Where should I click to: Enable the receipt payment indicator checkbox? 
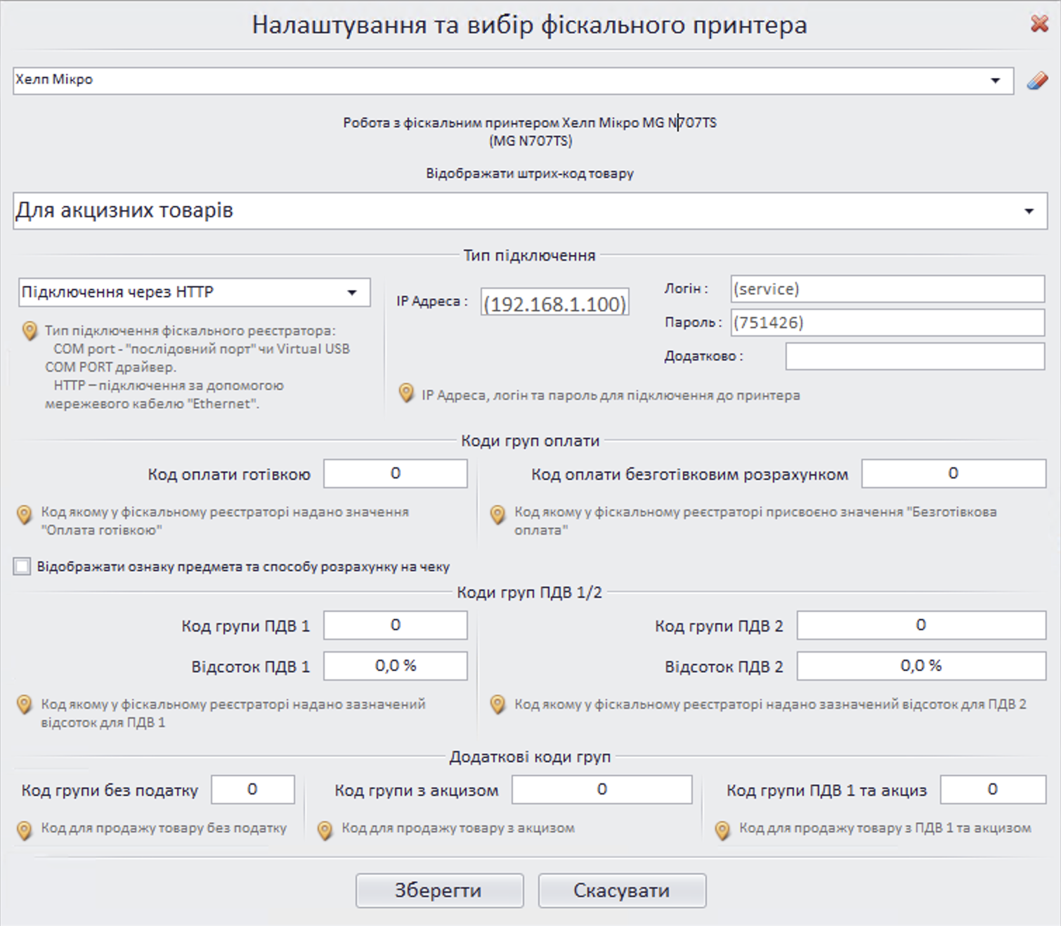tap(20, 566)
